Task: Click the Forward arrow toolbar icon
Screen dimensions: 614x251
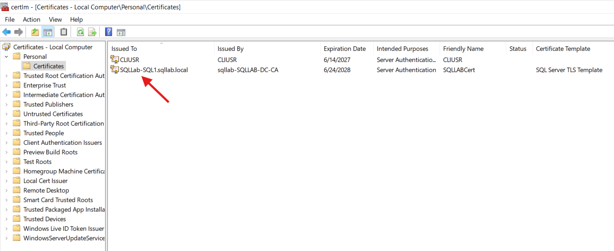Action: (x=19, y=32)
